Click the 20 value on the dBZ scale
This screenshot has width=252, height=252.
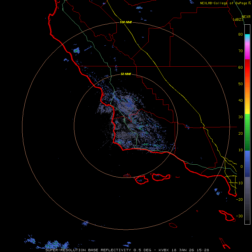[x=241, y=134]
